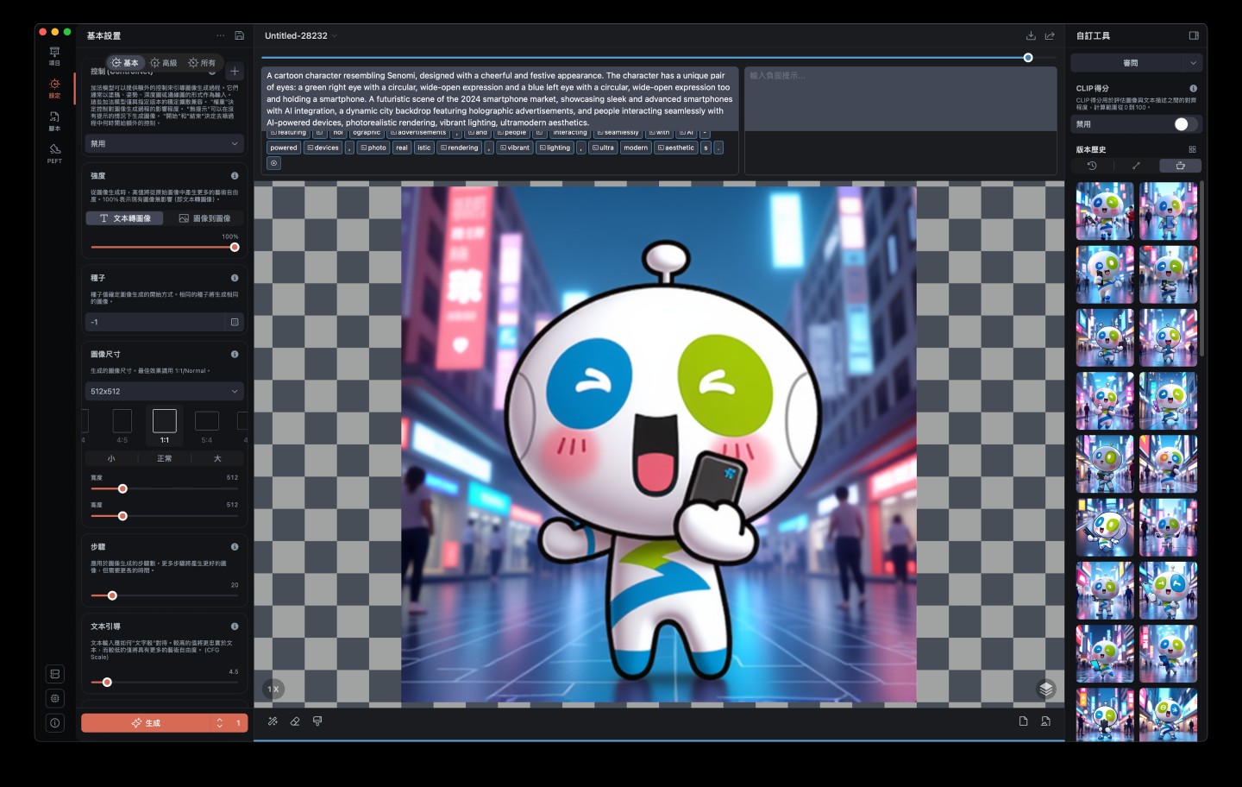Click the 生成 generate button

point(146,723)
